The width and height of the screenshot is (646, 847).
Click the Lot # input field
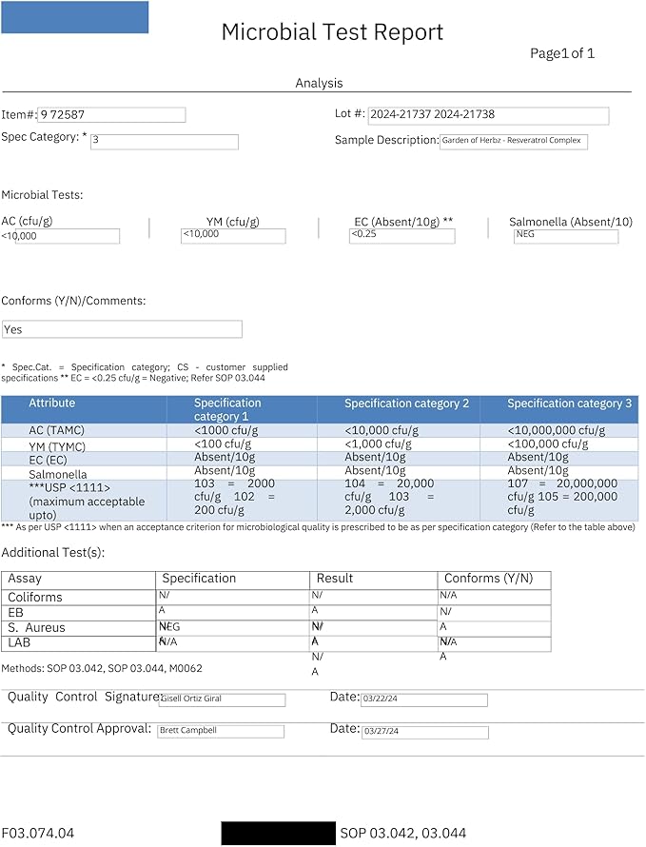pyautogui.click(x=487, y=115)
